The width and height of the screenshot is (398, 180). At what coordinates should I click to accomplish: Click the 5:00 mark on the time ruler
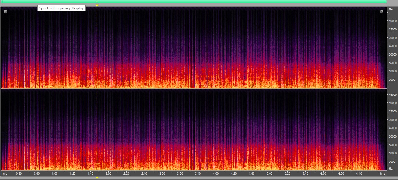270,173
